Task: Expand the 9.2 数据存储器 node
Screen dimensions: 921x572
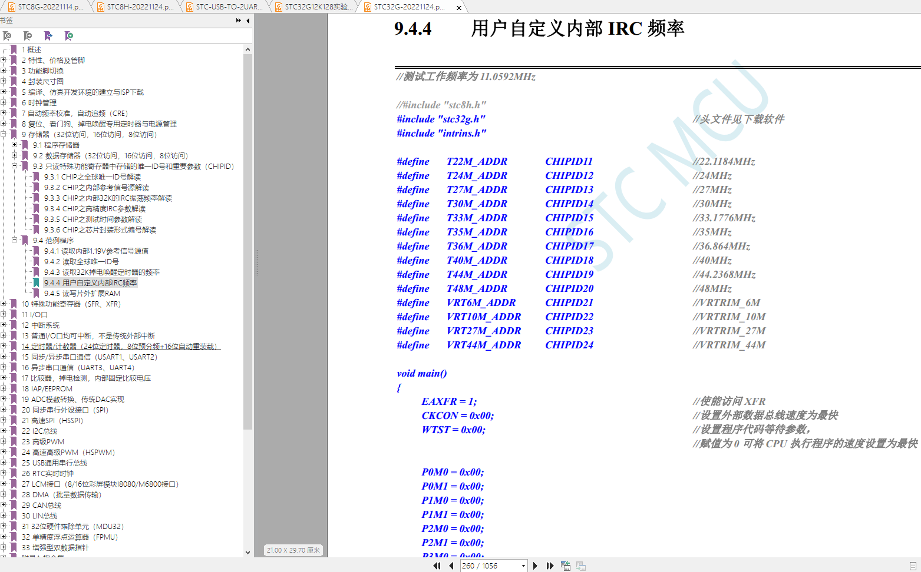Action: coord(15,155)
